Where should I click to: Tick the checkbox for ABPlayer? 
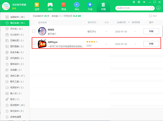[34, 44]
